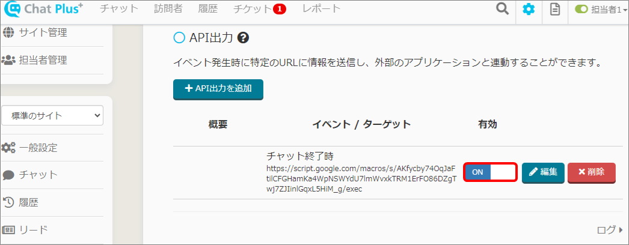Toggle the 担当者1 online status switch

click(581, 10)
